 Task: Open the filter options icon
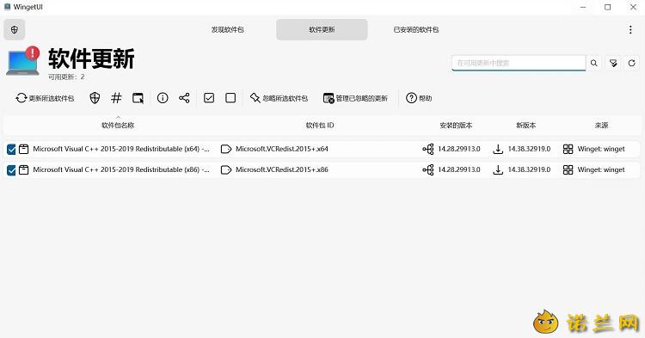(613, 63)
